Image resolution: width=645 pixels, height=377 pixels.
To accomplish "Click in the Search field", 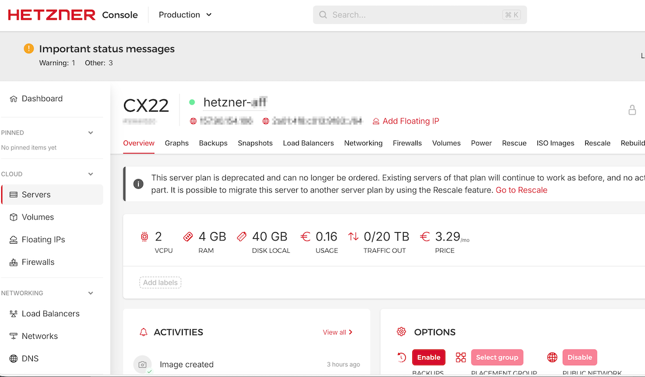I will pyautogui.click(x=420, y=15).
